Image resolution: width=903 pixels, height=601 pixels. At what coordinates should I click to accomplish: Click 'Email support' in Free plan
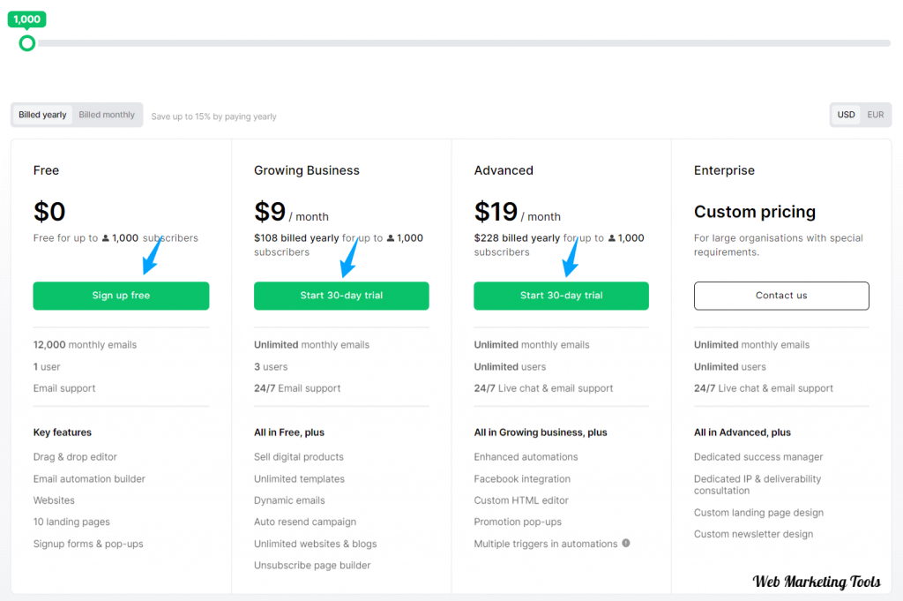click(64, 388)
